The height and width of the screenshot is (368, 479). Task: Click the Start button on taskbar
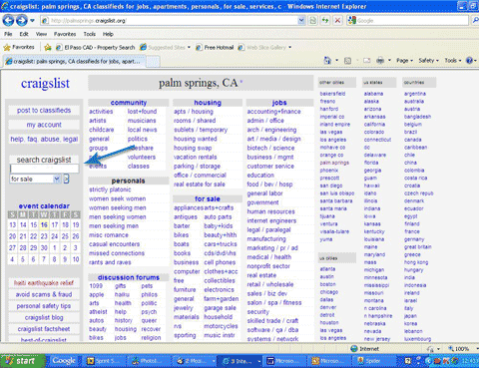[x=23, y=361]
